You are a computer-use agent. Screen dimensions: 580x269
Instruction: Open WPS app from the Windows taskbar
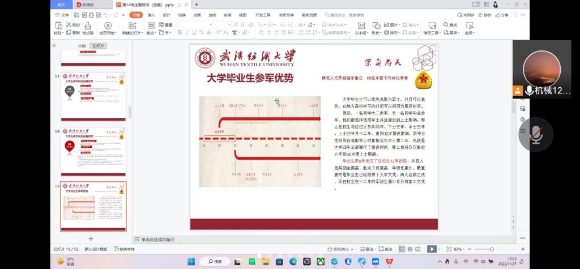389,261
